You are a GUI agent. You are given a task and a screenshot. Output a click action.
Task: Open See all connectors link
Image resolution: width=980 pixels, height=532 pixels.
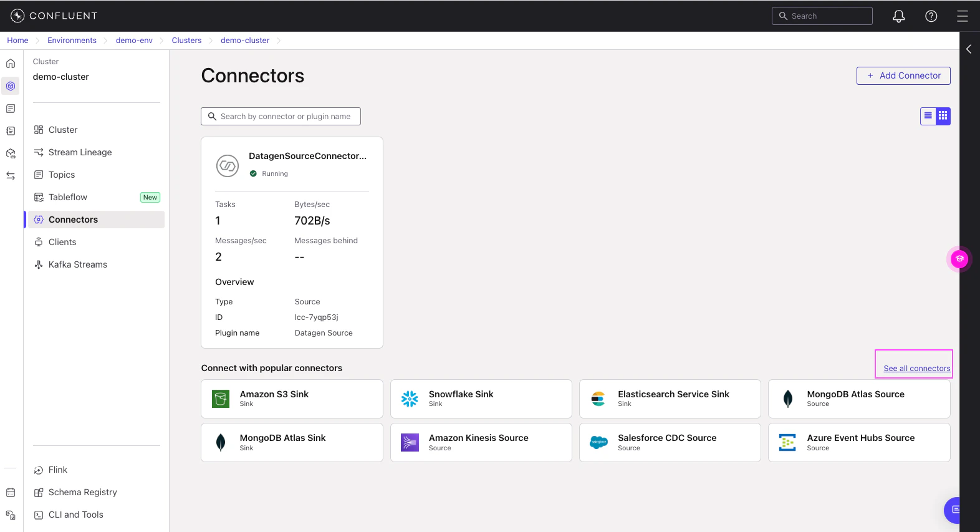[916, 369]
